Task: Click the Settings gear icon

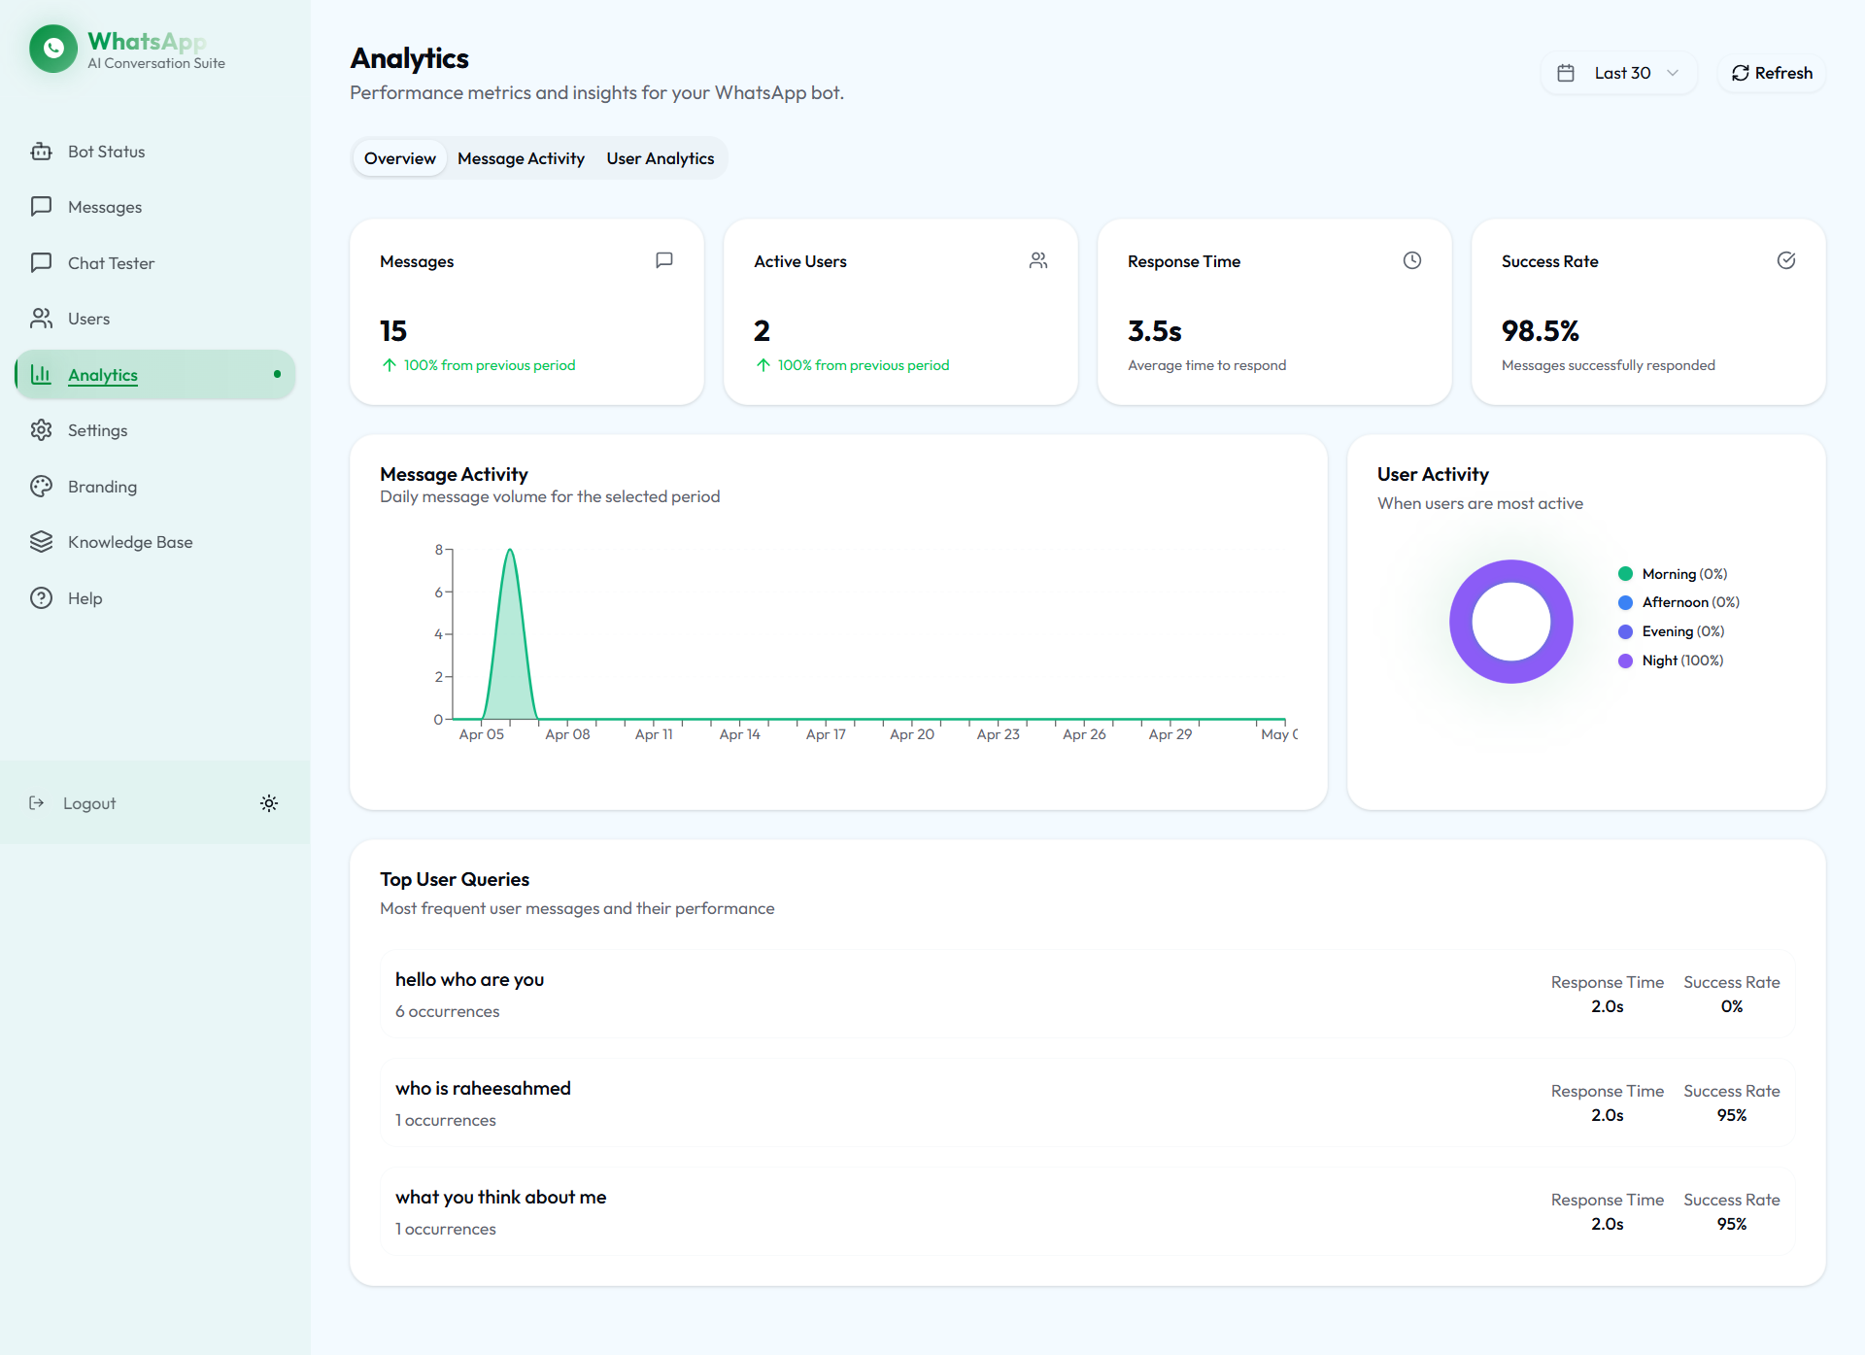Action: click(41, 430)
